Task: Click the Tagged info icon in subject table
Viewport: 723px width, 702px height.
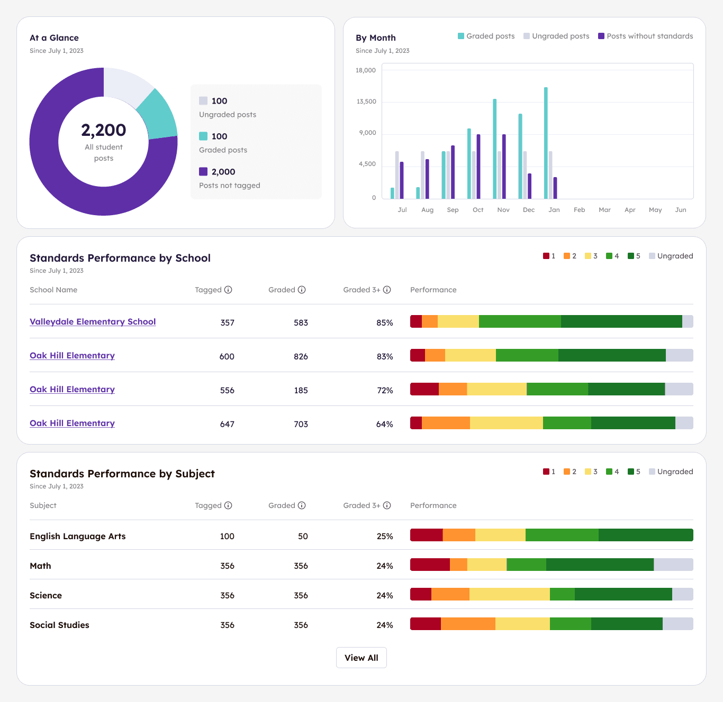Action: point(228,505)
